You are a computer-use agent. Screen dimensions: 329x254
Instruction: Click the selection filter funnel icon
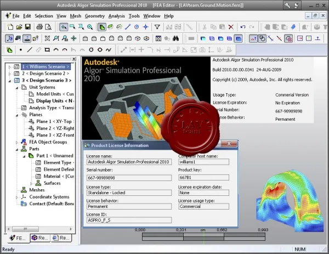point(157,27)
